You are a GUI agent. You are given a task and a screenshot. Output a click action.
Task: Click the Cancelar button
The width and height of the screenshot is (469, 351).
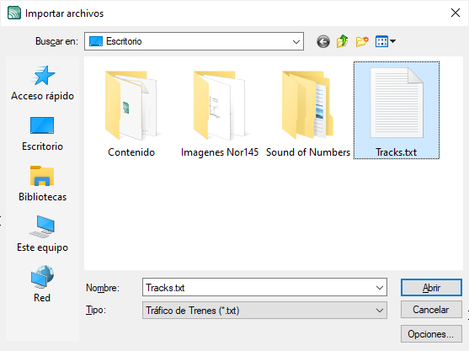[x=431, y=310]
